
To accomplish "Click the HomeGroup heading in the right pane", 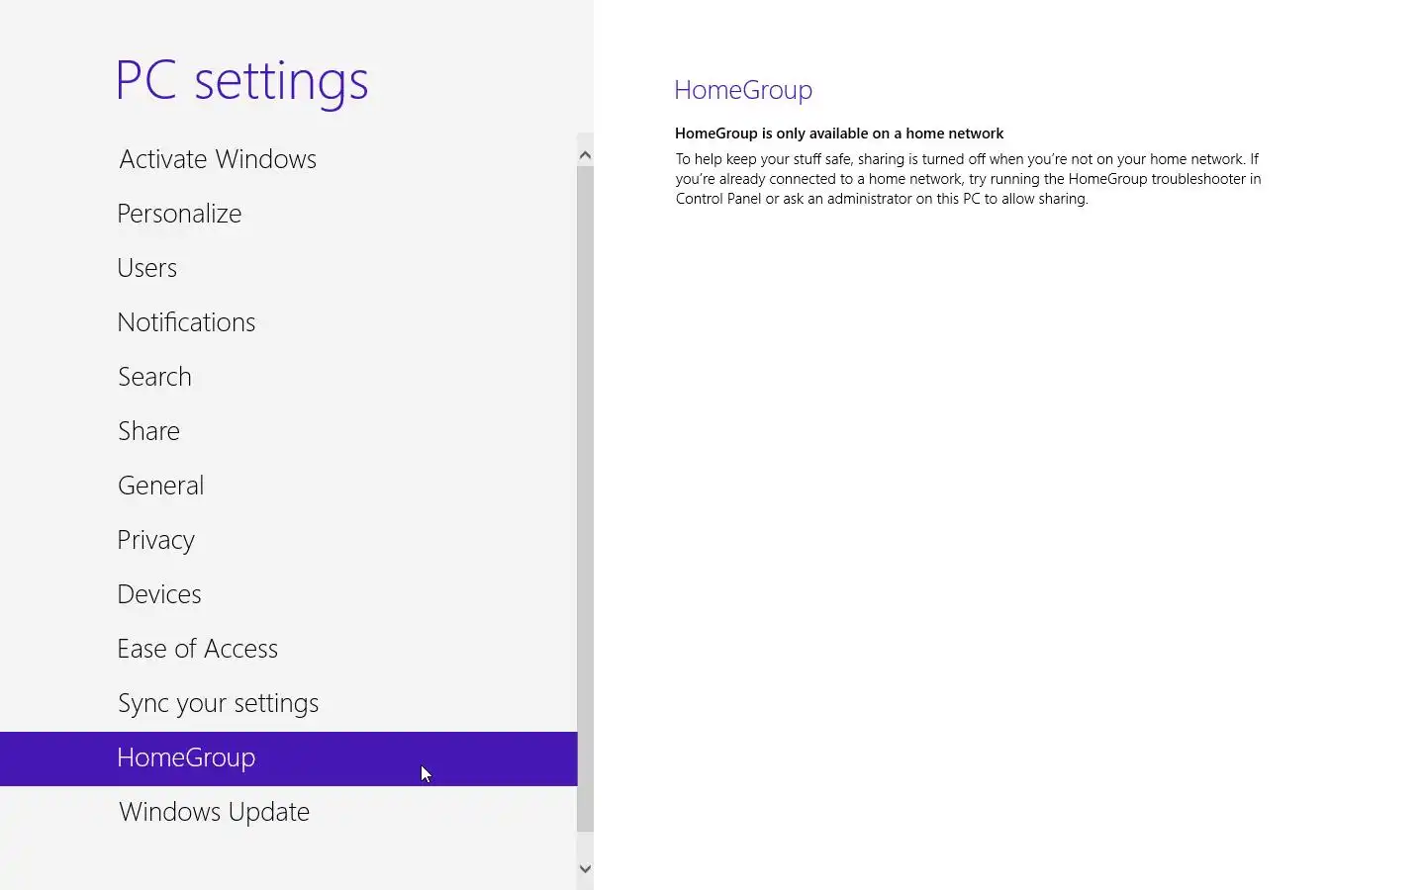I will tap(743, 90).
